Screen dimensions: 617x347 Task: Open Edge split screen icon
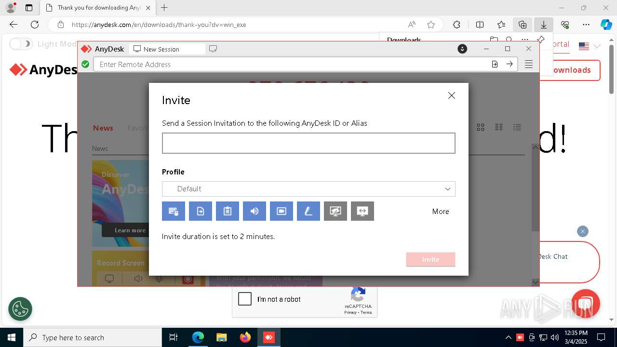pos(480,25)
